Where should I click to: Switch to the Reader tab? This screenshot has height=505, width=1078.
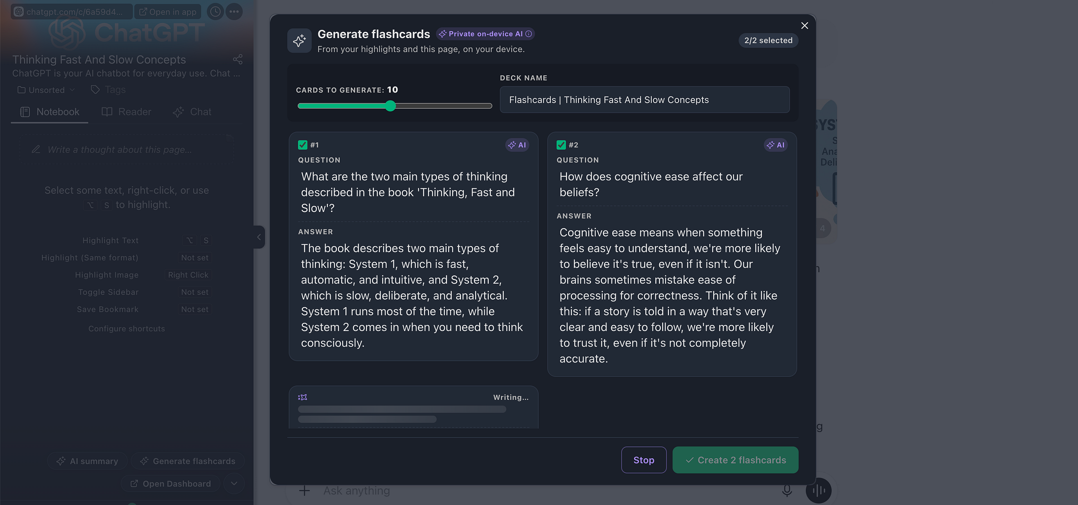[126, 112]
